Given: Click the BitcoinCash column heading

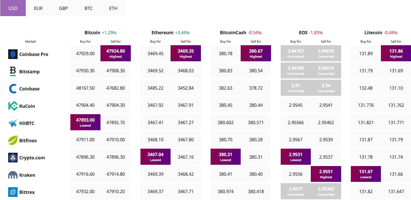Looking at the screenshot, I should tap(233, 32).
